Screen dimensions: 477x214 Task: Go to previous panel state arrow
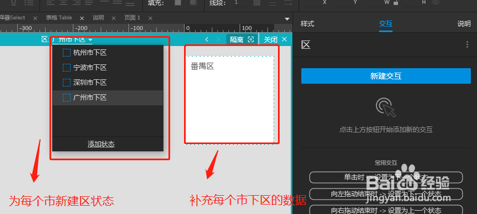click(x=207, y=39)
